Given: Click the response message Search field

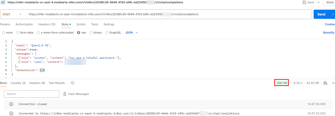Looking at the screenshot, I should (x=32, y=94).
